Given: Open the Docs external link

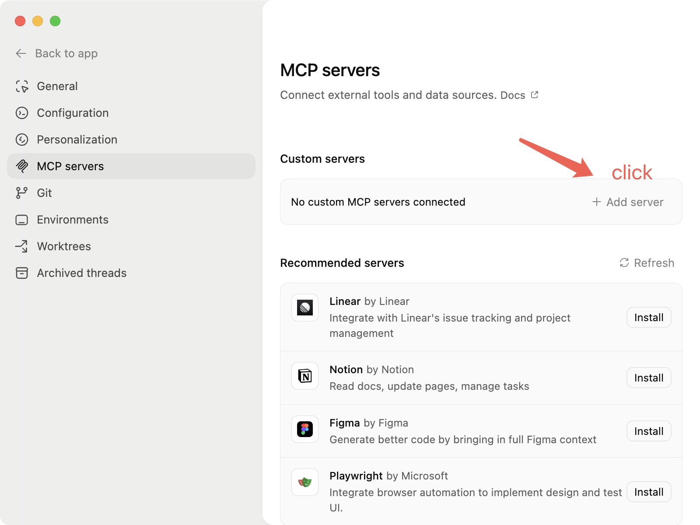Looking at the screenshot, I should click(x=519, y=95).
